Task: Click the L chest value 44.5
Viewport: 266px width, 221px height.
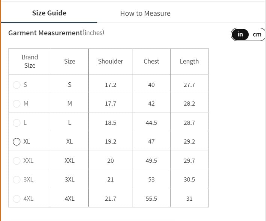Action: click(151, 123)
